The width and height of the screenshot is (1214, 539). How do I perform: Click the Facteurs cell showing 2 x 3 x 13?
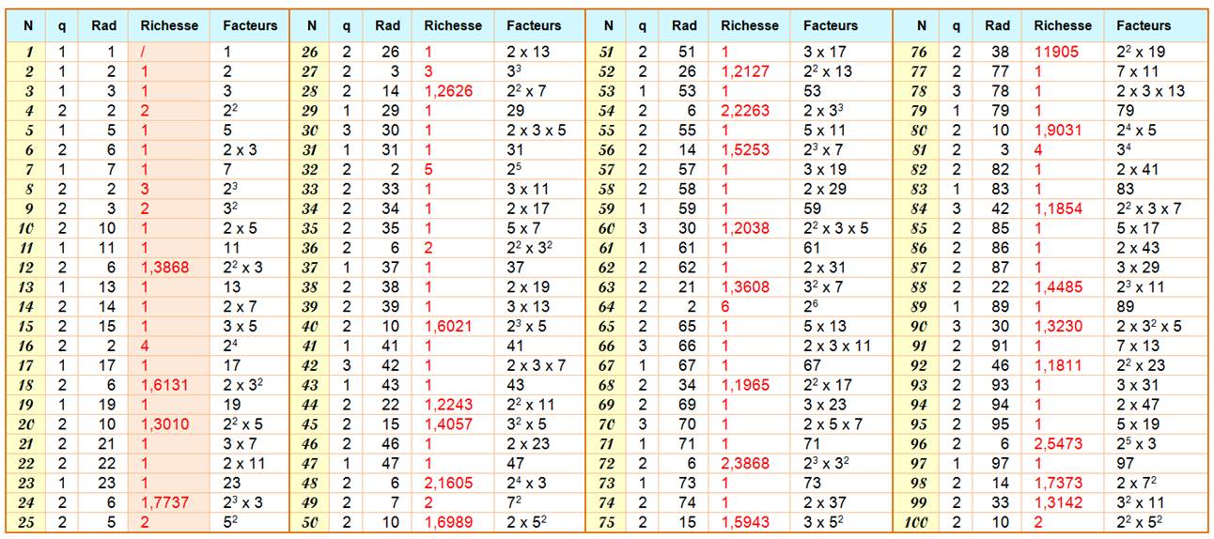click(1150, 91)
